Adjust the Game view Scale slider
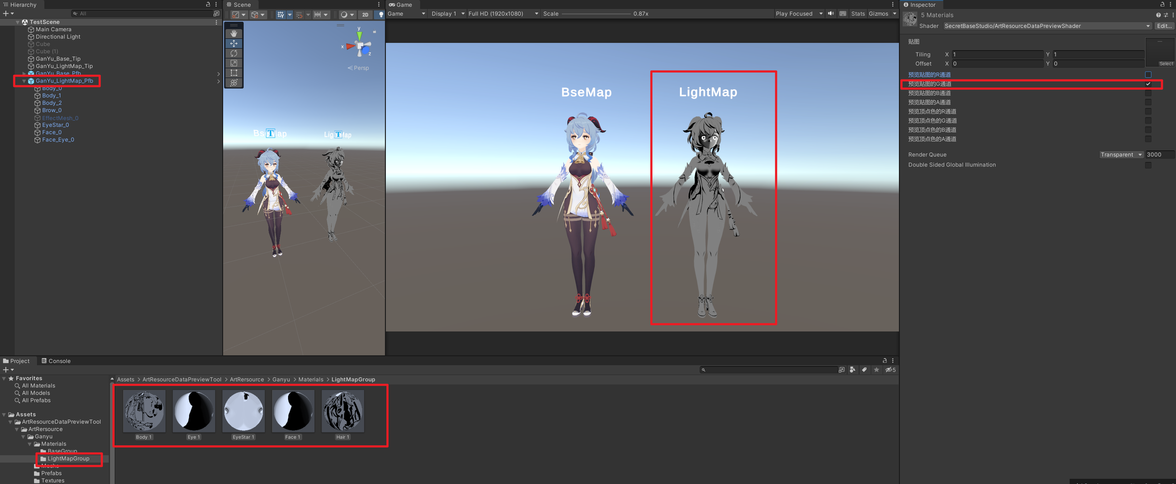The image size is (1176, 484). 596,14
